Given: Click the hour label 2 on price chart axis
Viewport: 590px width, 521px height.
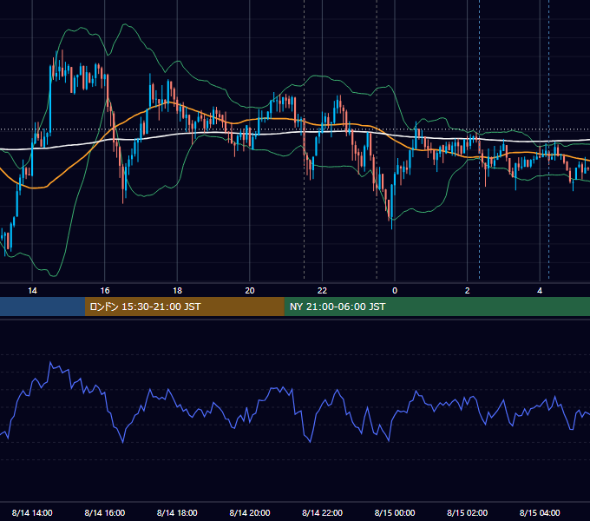Looking at the screenshot, I should [467, 291].
